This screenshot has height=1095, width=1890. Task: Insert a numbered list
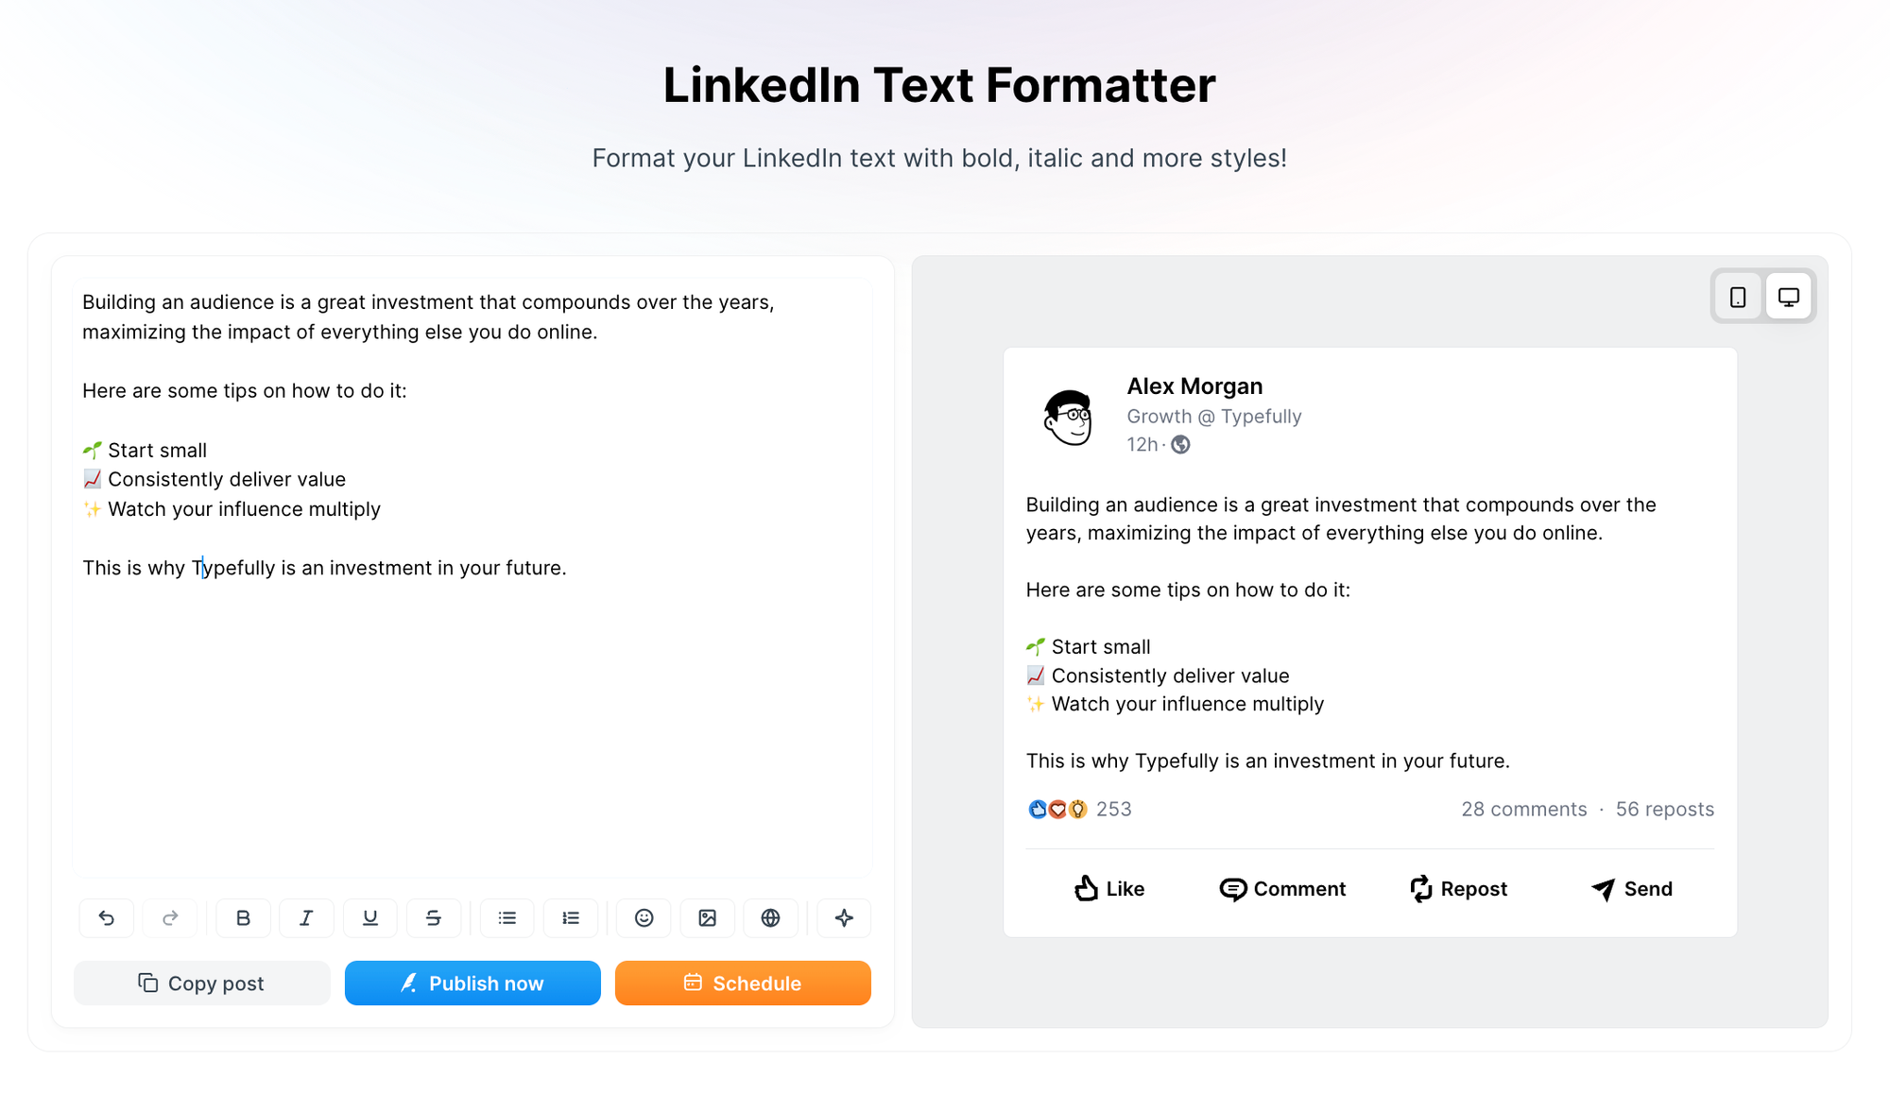[x=571, y=917]
